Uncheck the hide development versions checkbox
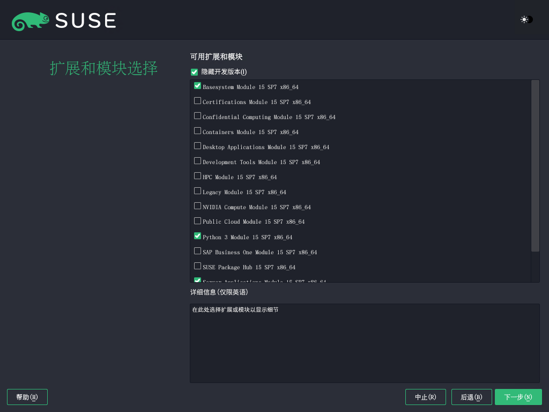 [194, 72]
